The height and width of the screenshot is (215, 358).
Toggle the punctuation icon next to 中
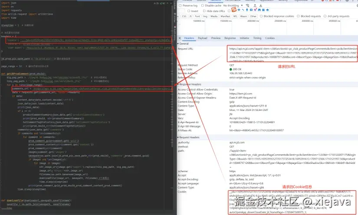click(243, 10)
